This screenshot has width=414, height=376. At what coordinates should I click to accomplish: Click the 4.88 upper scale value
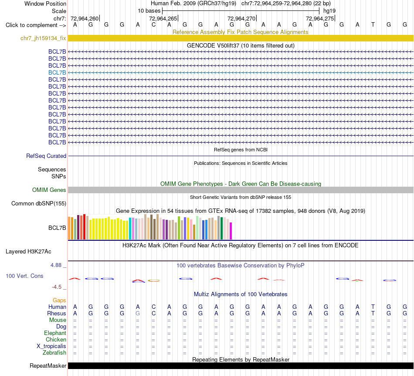pos(56,265)
